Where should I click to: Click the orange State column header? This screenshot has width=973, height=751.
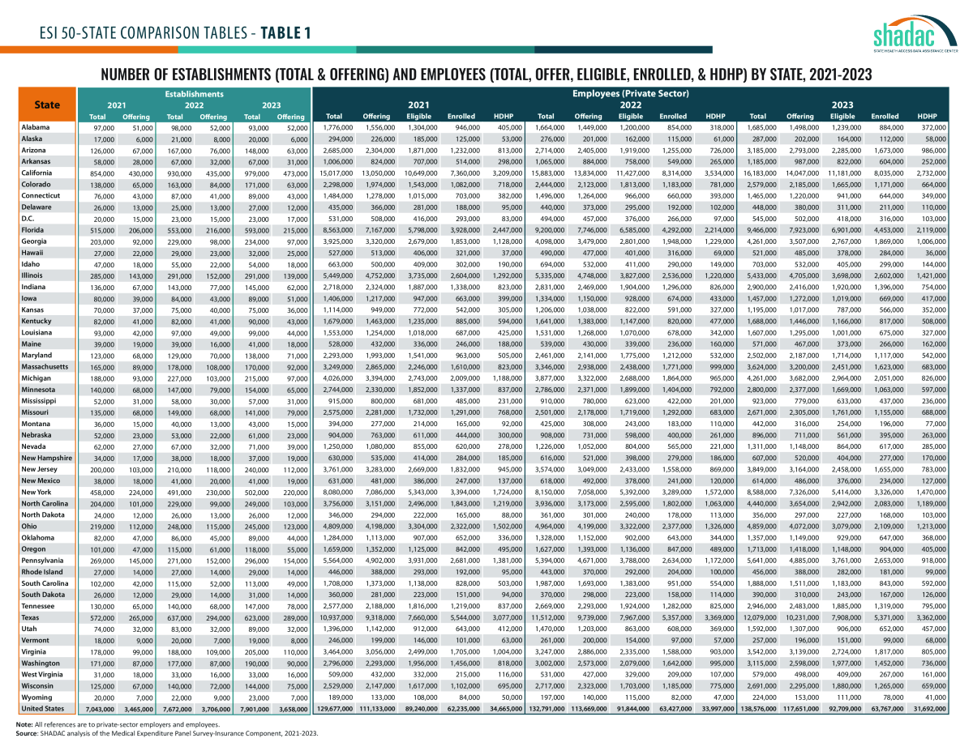[x=48, y=105]
